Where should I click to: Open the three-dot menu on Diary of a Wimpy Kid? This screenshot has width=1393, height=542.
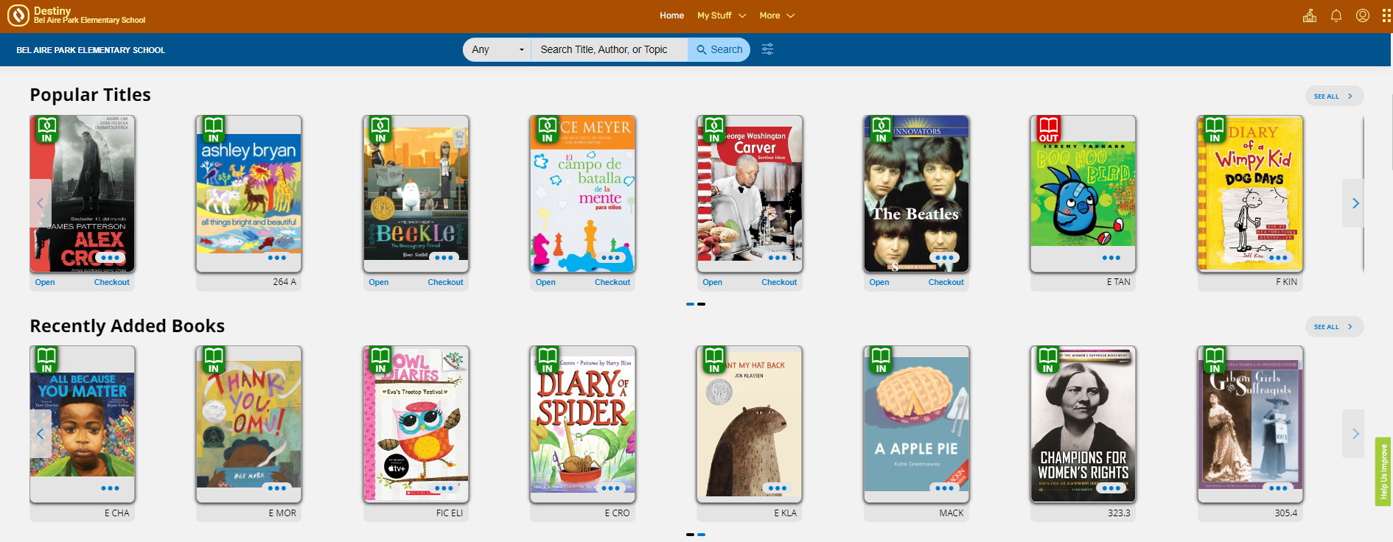[1279, 258]
